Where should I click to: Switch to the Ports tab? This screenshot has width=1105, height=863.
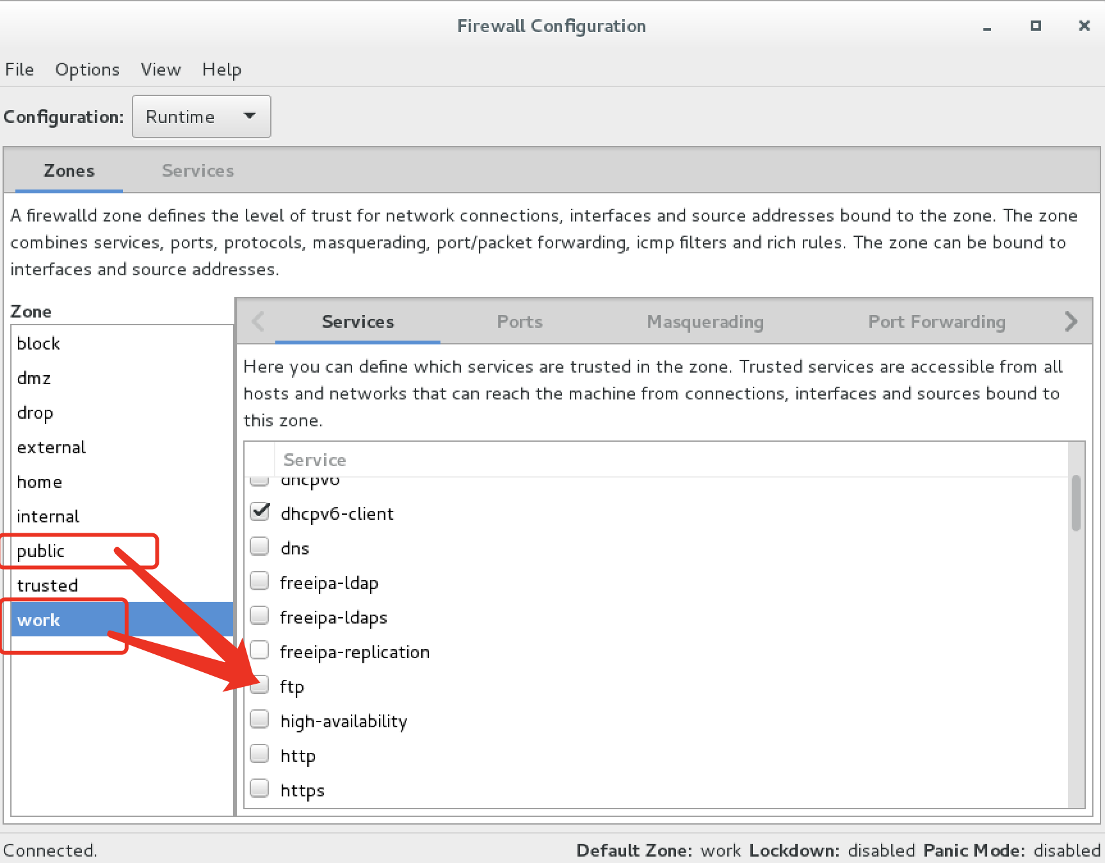tap(519, 321)
